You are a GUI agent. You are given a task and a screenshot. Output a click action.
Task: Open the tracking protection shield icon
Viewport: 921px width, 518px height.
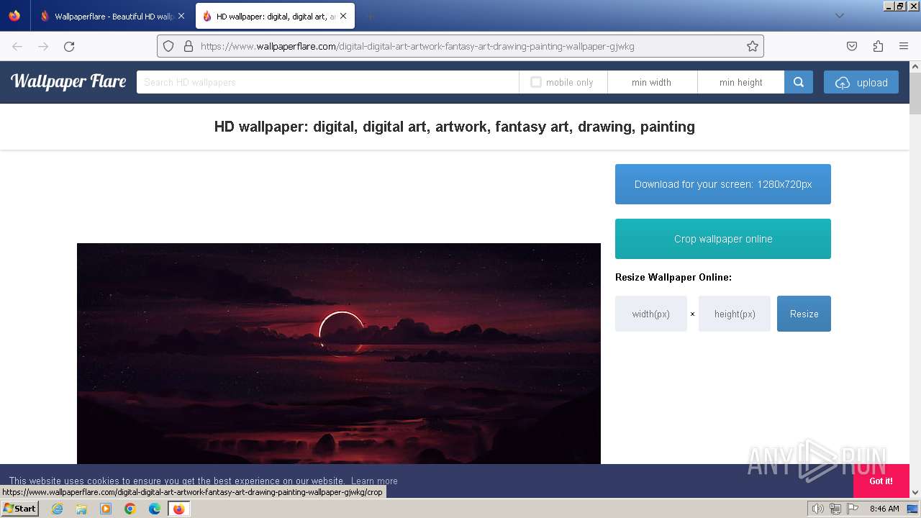coord(168,46)
